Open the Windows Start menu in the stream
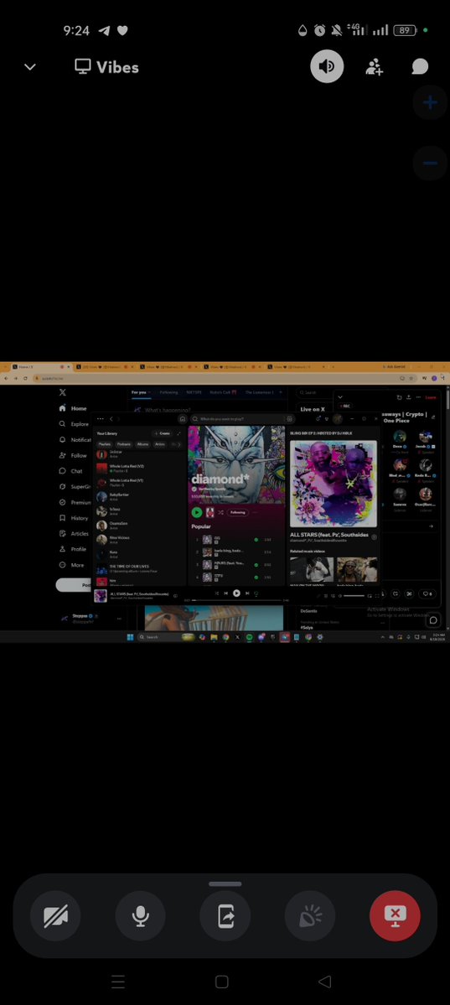Screen dimensions: 450x1005 pyautogui.click(x=130, y=637)
